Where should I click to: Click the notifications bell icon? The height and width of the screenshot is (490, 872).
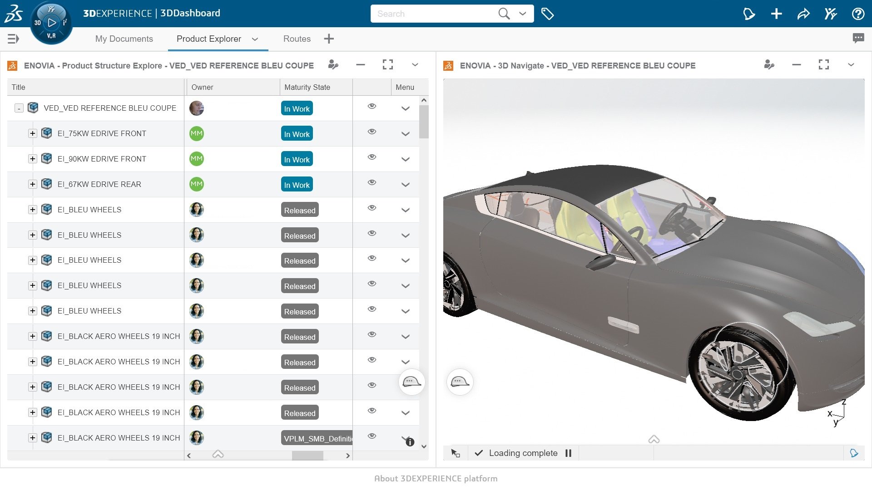tap(749, 14)
